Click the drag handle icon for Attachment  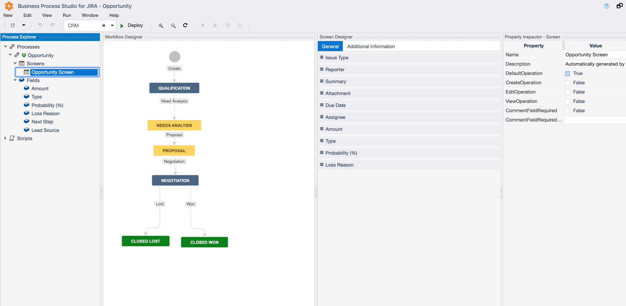click(x=322, y=93)
